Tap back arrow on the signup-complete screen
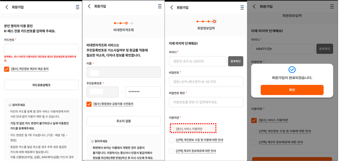The width and height of the screenshot is (339, 161). pyautogui.click(x=254, y=7)
